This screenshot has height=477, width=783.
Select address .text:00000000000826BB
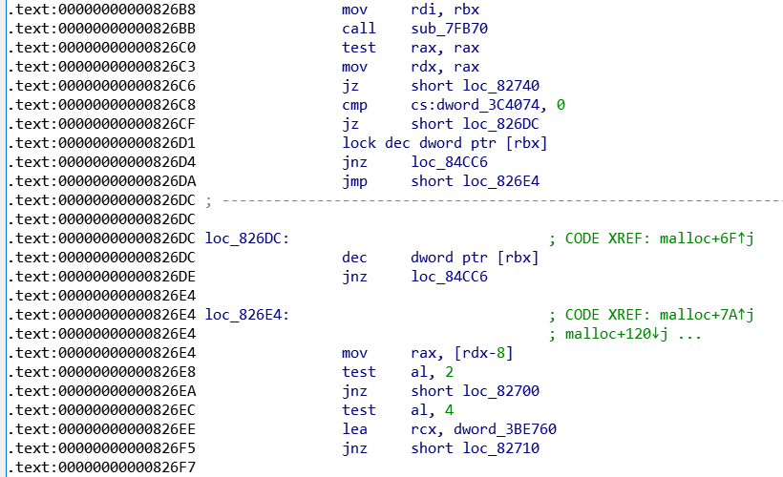click(x=102, y=29)
